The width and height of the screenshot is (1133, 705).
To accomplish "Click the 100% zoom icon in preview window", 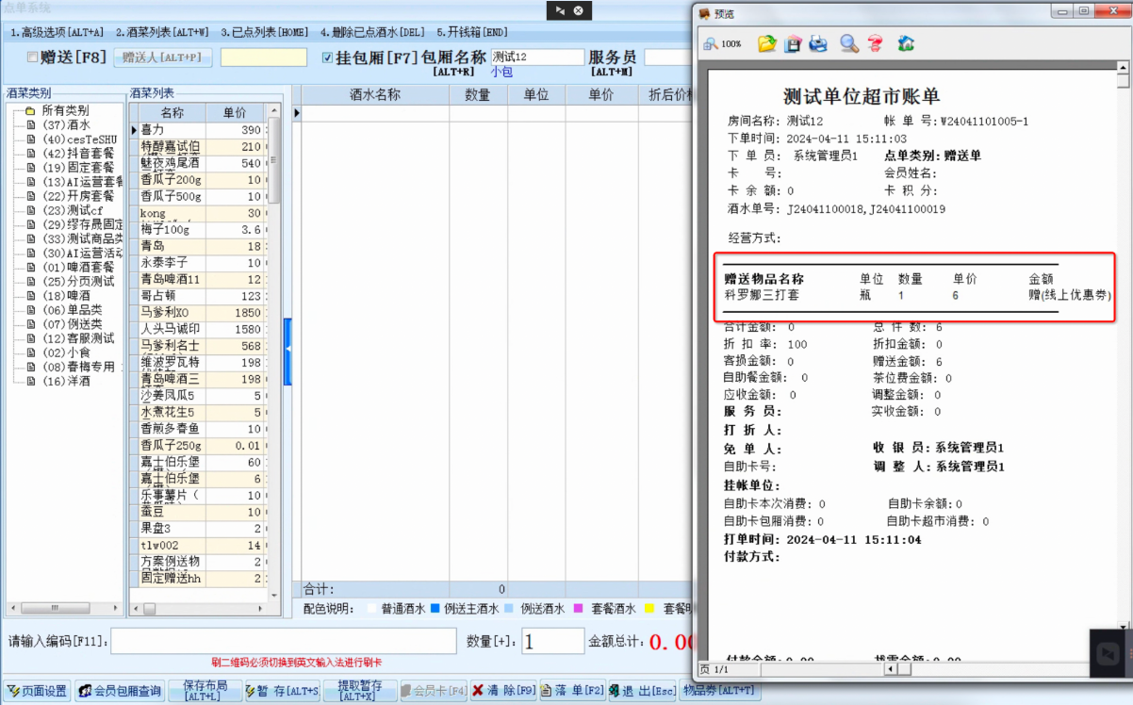I will click(x=710, y=43).
